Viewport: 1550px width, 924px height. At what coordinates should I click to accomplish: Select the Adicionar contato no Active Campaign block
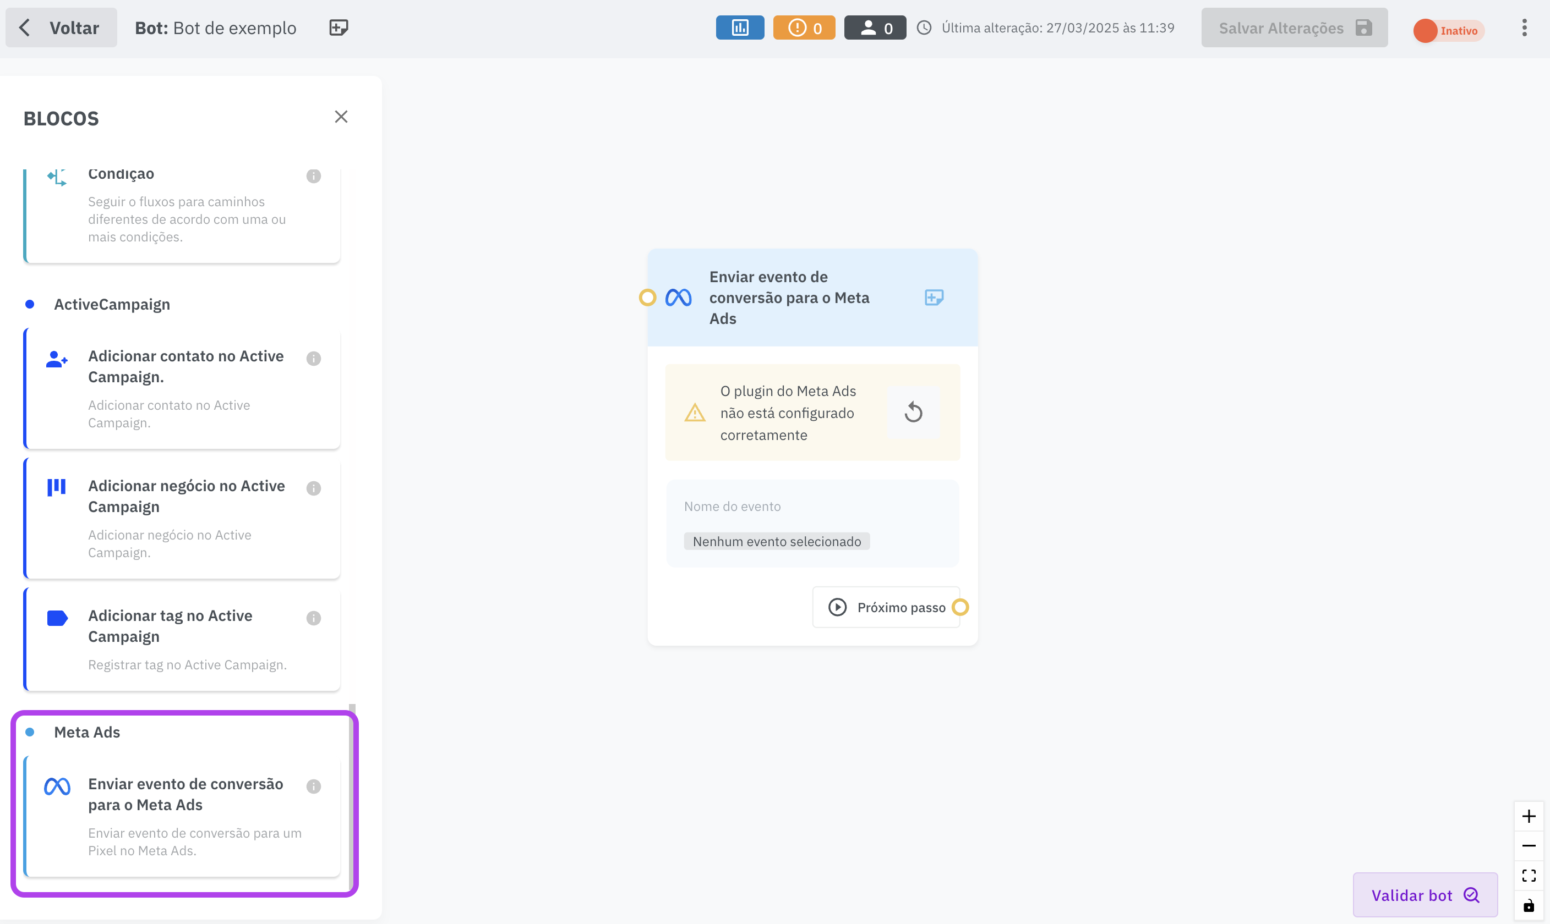click(182, 388)
